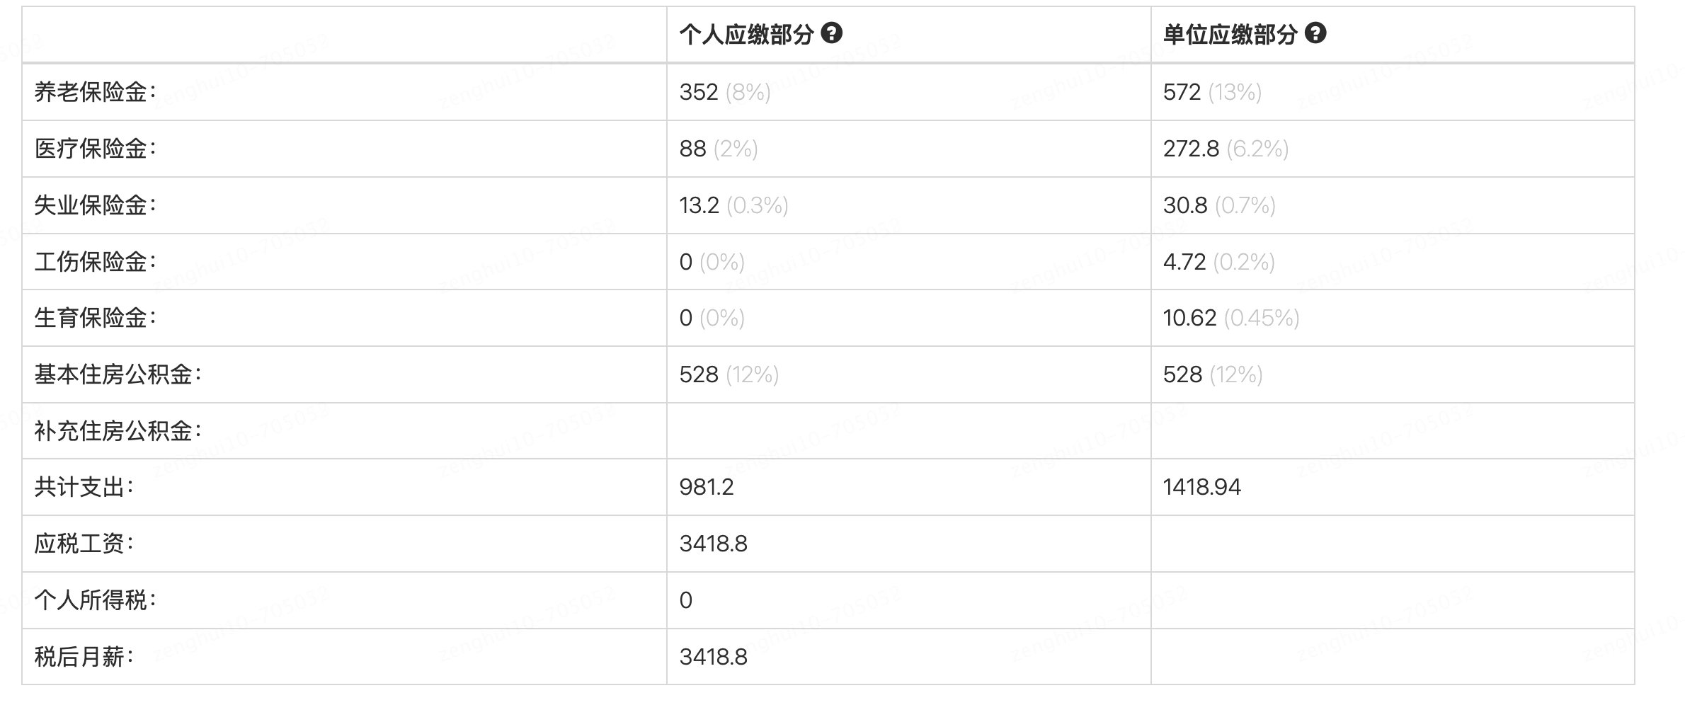This screenshot has width=1685, height=705.
Task: Click personal unemployment value 13.2
Action: pos(699,205)
